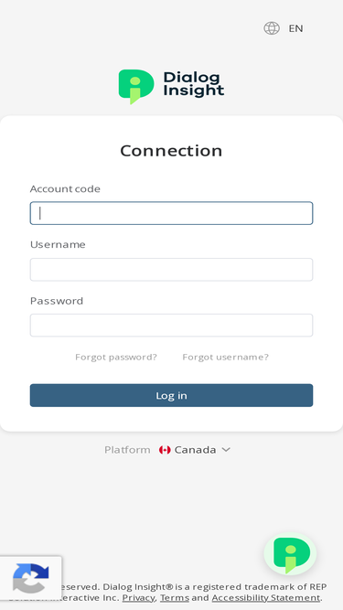The image size is (343, 610).
Task: Click the Dialog Insight wordmark text
Action: 193,84
